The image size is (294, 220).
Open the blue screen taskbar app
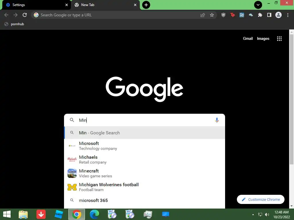[166, 214]
